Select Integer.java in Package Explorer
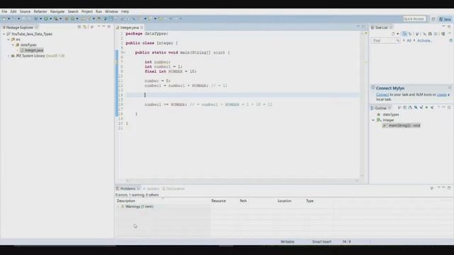This screenshot has width=454, height=255. pos(34,50)
